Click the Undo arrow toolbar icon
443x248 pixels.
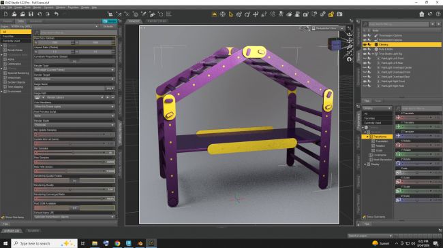(56, 14)
